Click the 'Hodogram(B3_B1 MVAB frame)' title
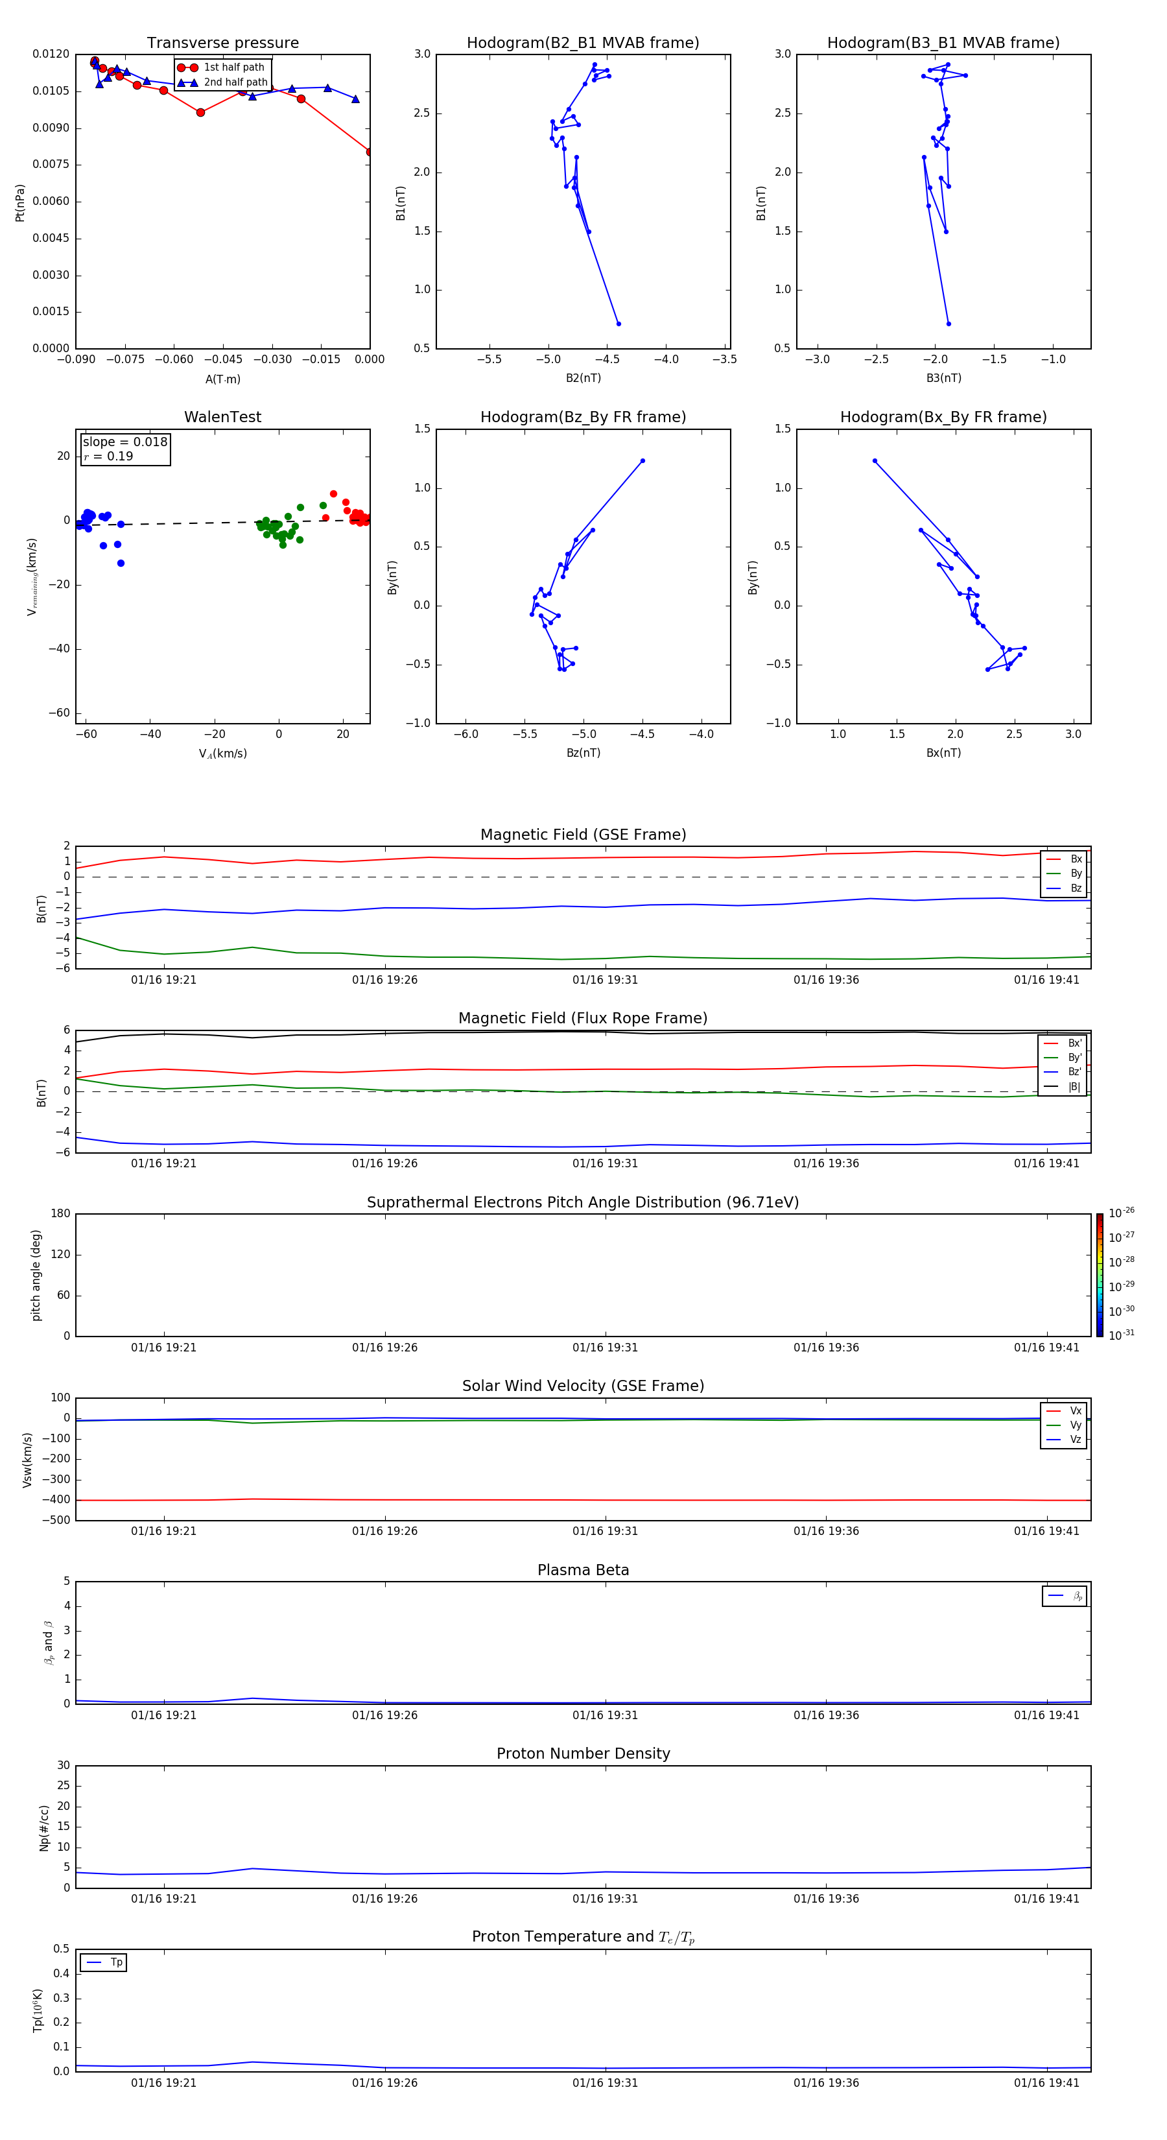Screen dimensions: 1167x2140 coord(943,43)
